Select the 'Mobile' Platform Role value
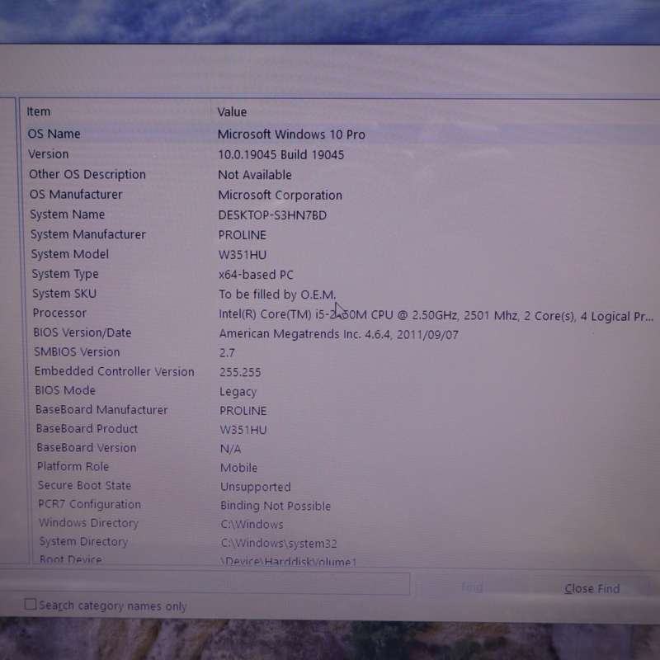Viewport: 660px width, 660px height. point(238,468)
